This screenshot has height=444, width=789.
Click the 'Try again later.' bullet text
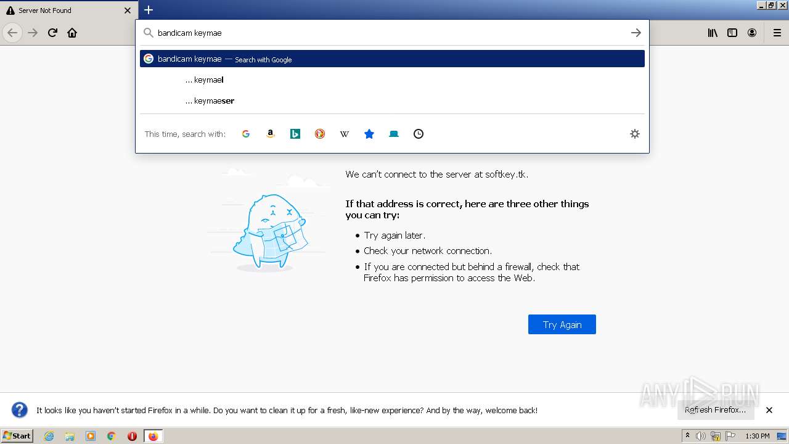click(x=394, y=235)
